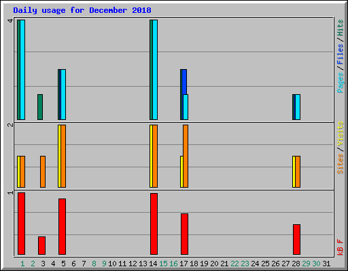Click the red KB bar for day 28

pos(296,239)
